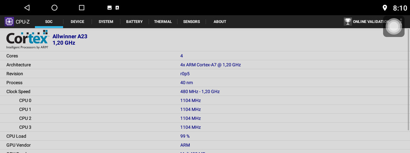Select the CPU Load row label
The width and height of the screenshot is (410, 153).
tap(16, 136)
